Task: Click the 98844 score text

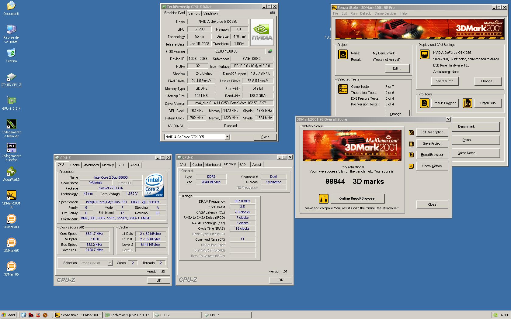Action: point(335,182)
